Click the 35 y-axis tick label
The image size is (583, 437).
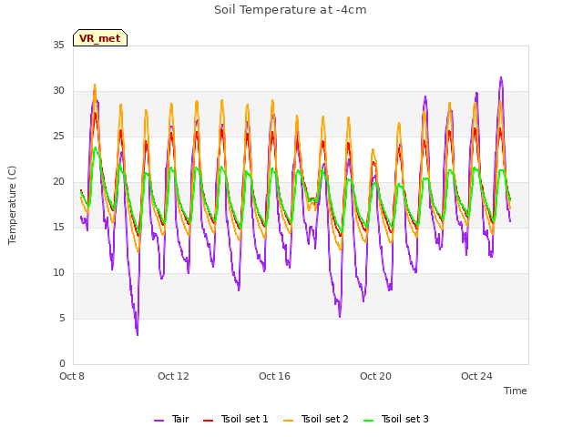58,45
